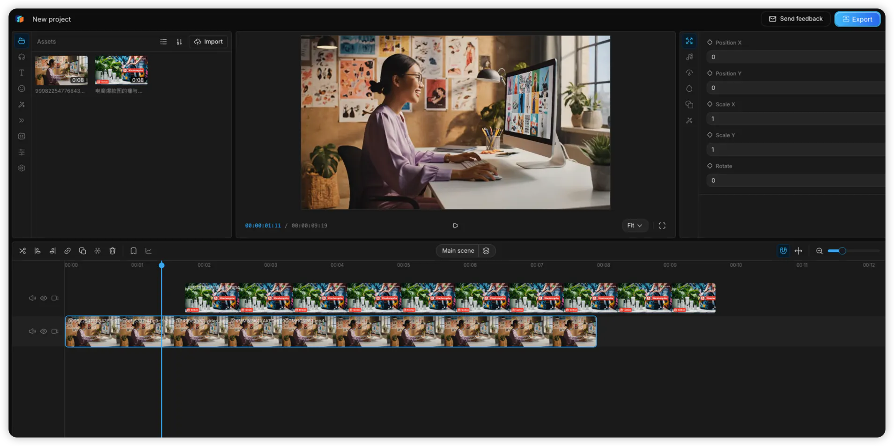
Task: Click the timeline zoom slider handle
Action: [842, 251]
